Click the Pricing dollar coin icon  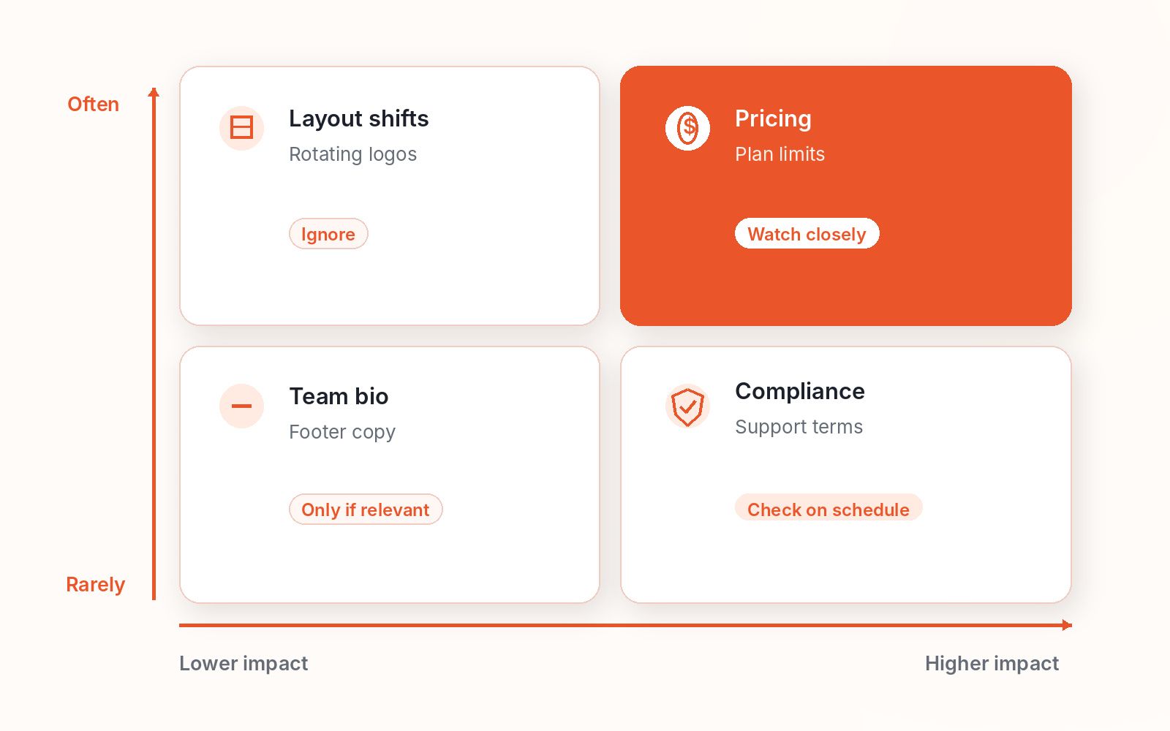point(687,128)
